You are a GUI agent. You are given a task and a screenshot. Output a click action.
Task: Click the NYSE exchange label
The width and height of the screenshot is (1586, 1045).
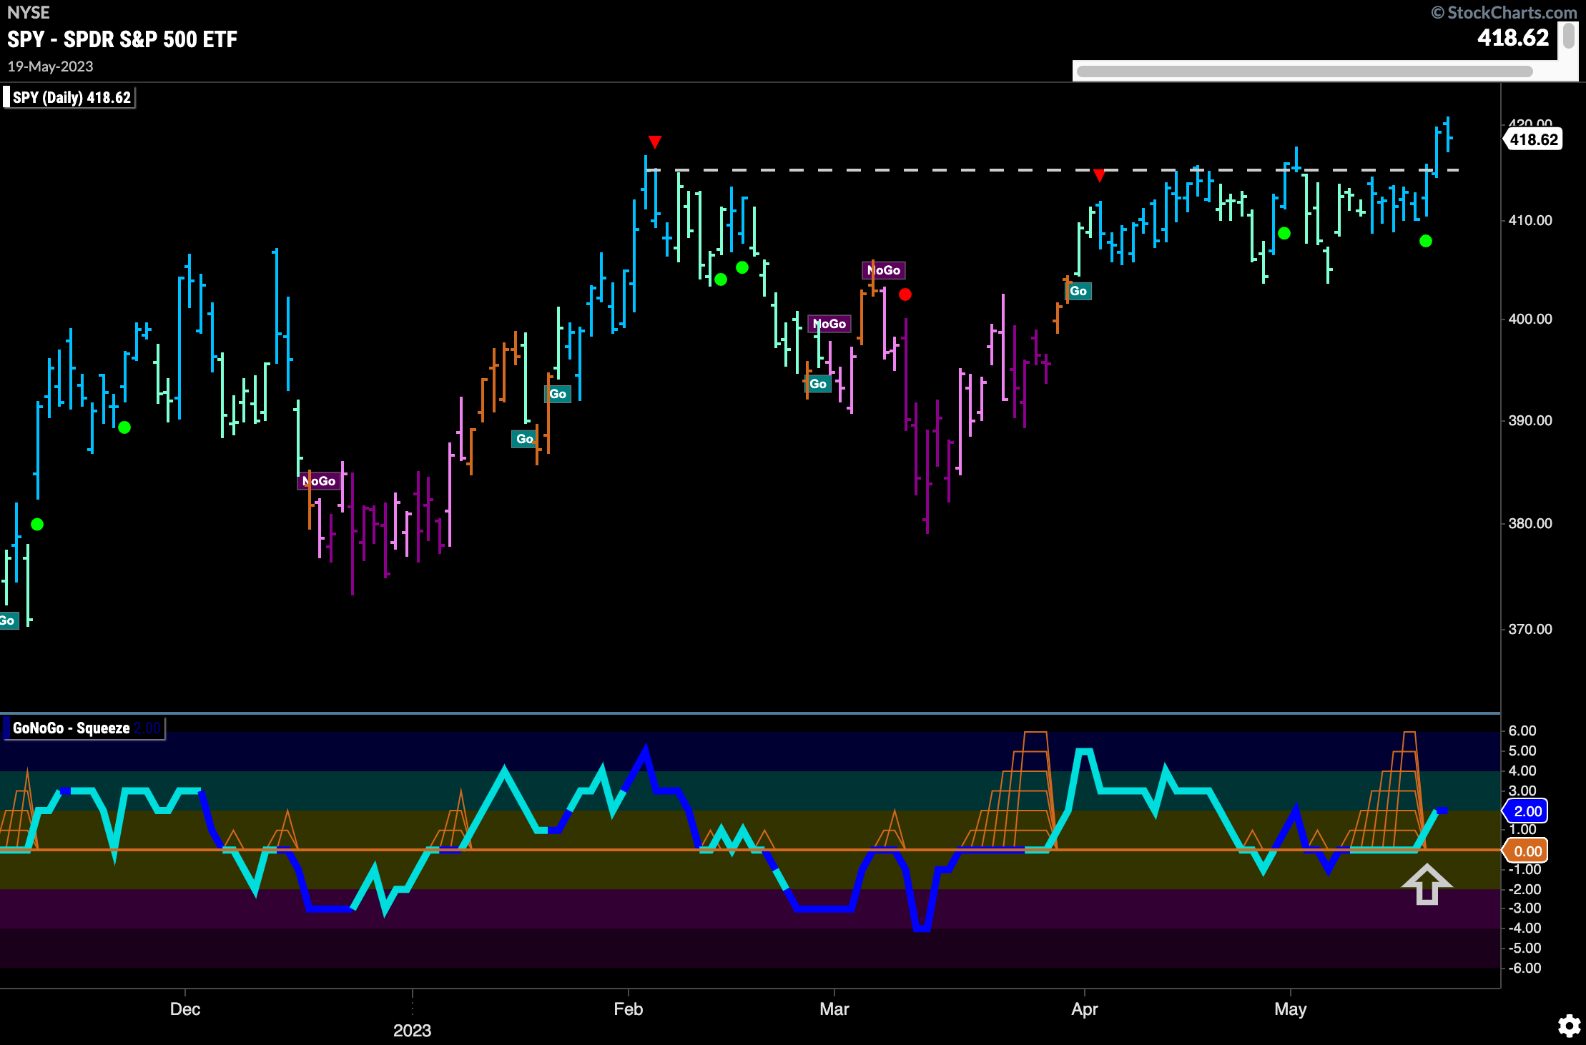(x=29, y=13)
